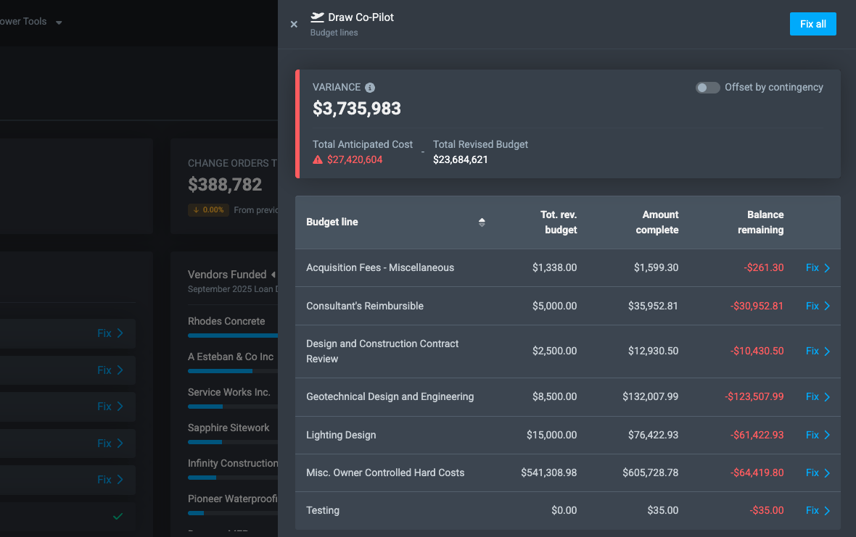Click the chevron next to Acquisition Fees Fix link
856x537 pixels.
(828, 267)
